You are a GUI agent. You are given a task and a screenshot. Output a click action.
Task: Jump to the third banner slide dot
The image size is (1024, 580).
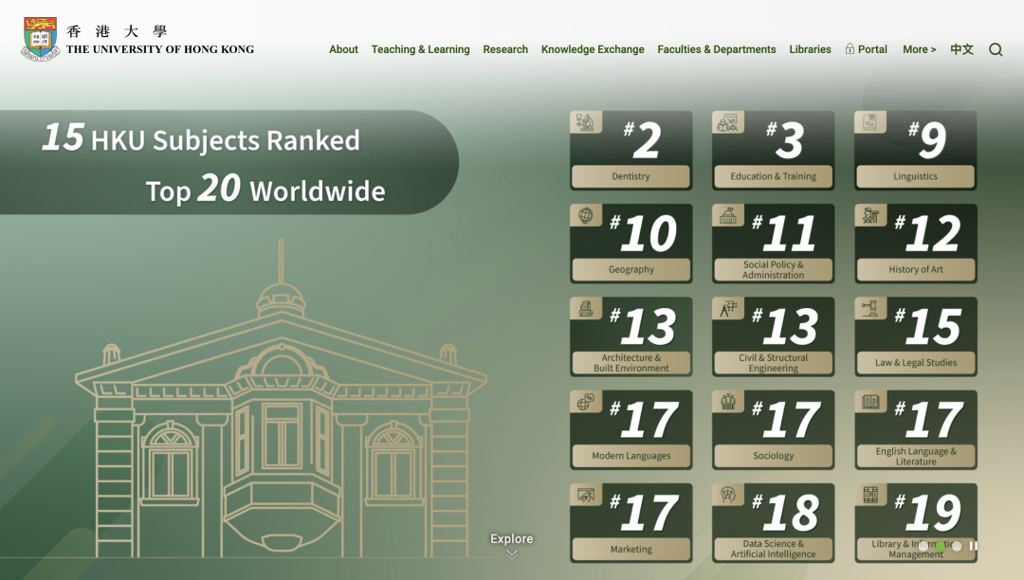tap(957, 546)
